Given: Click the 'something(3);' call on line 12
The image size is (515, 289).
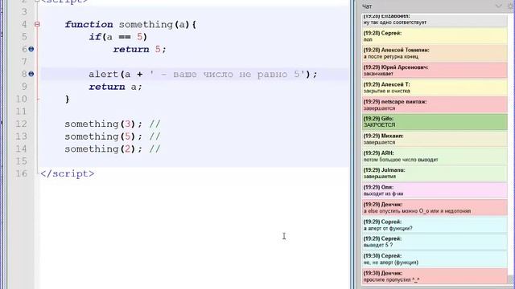Looking at the screenshot, I should (x=104, y=124).
